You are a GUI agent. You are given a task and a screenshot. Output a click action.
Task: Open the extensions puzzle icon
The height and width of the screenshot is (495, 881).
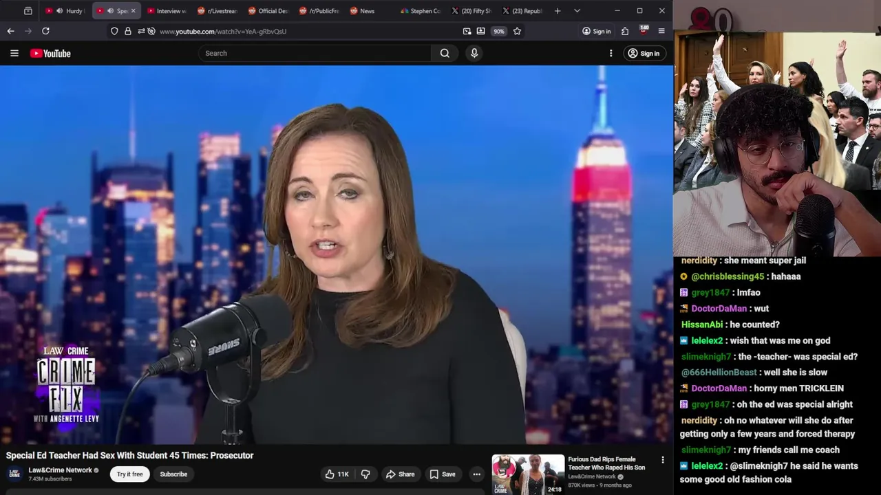(x=625, y=31)
